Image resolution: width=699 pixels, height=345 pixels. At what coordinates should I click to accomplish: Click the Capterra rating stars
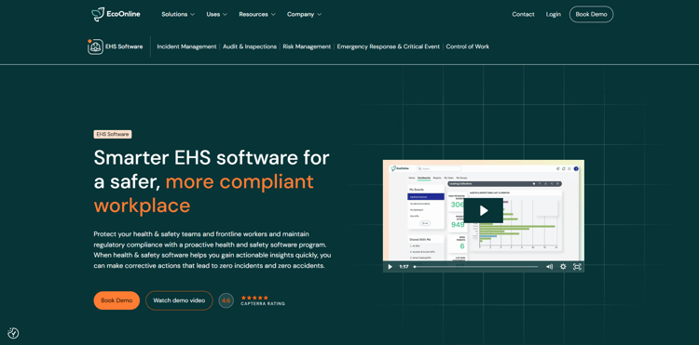tap(254, 298)
